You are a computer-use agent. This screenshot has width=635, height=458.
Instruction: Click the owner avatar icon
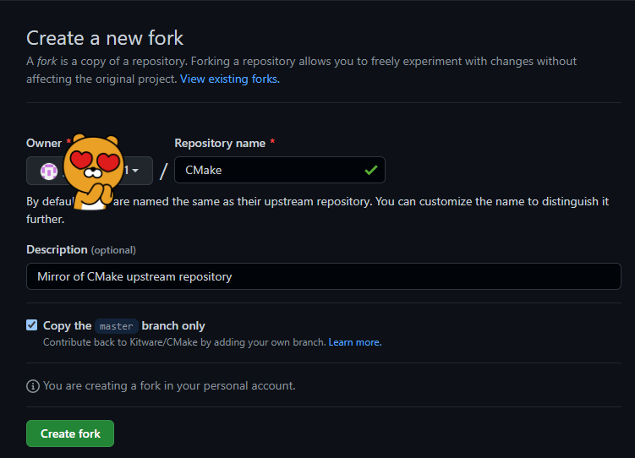pos(49,172)
